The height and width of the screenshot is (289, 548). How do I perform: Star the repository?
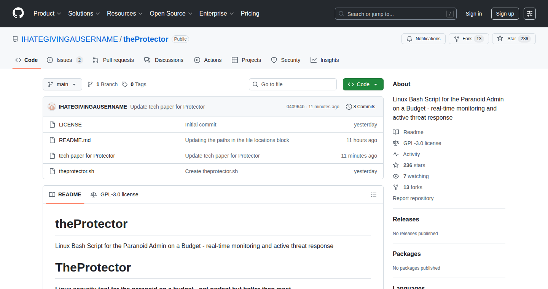coord(514,39)
